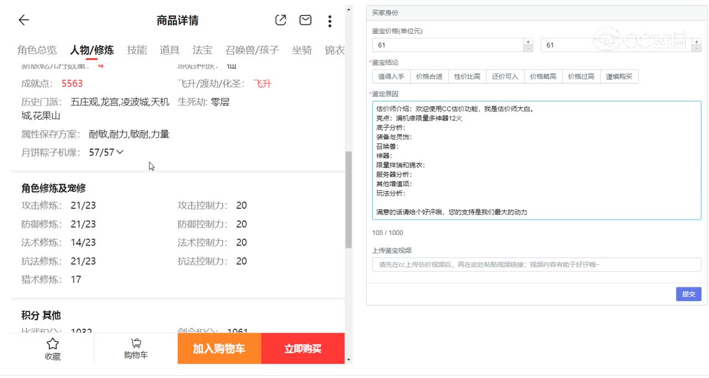The height and width of the screenshot is (378, 709).
Task: Submit appraisal with the 提交 button
Action: coord(688,294)
